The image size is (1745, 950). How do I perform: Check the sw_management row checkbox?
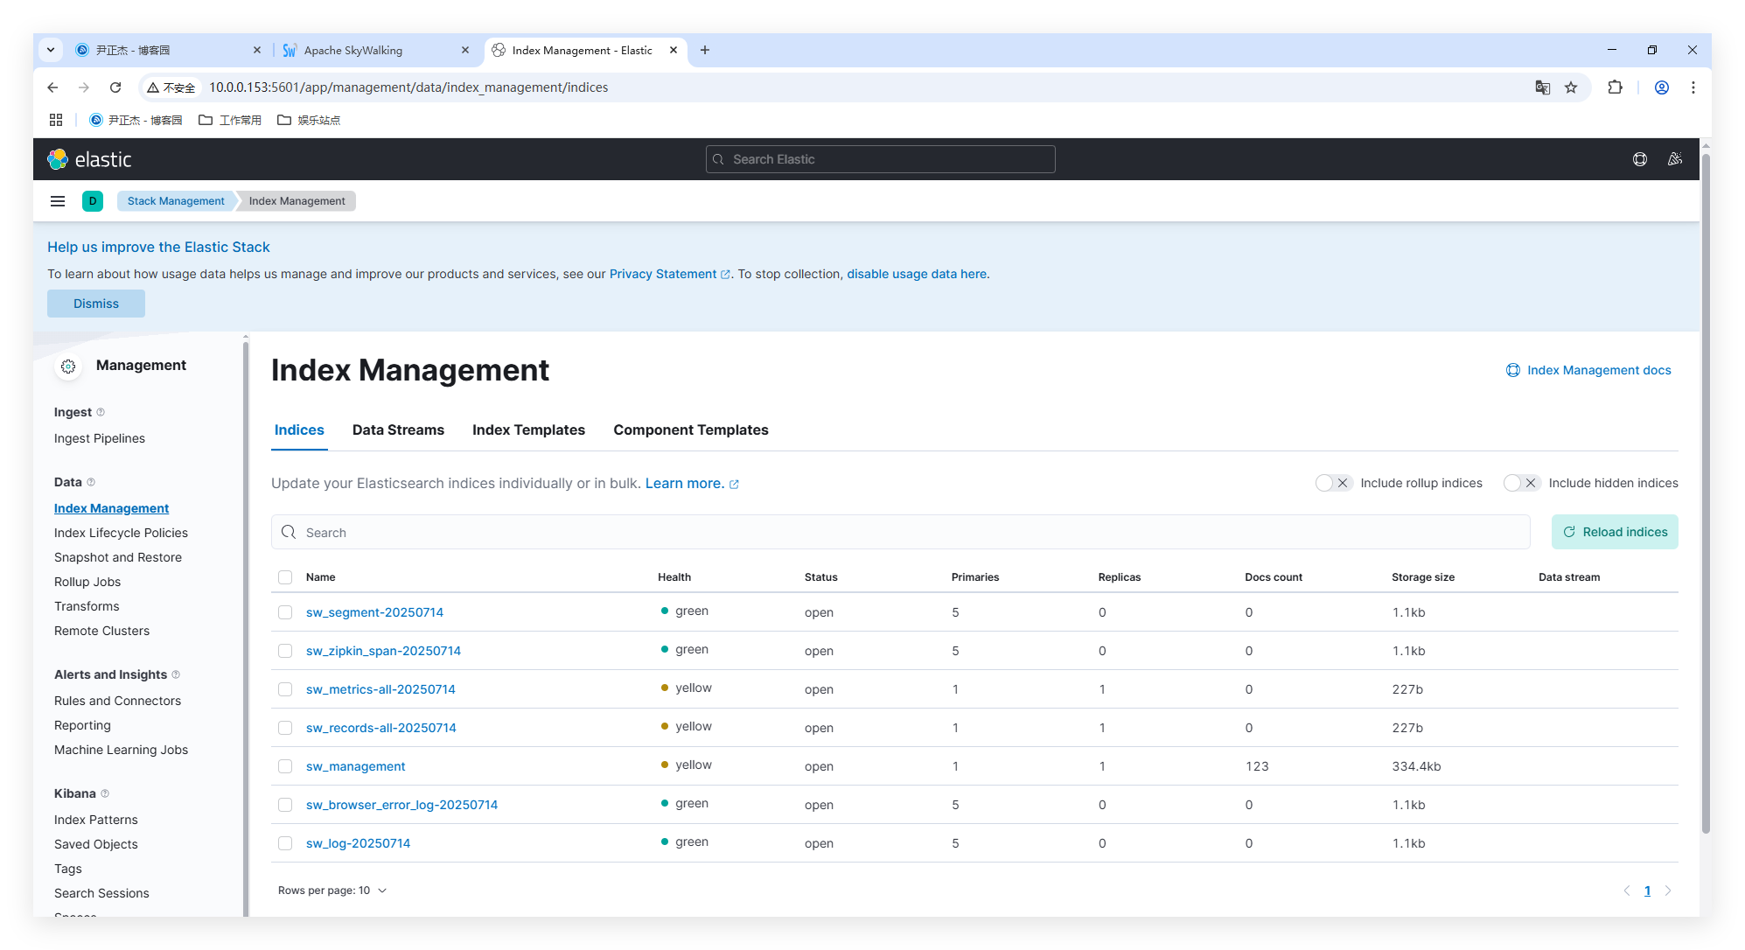click(x=285, y=766)
